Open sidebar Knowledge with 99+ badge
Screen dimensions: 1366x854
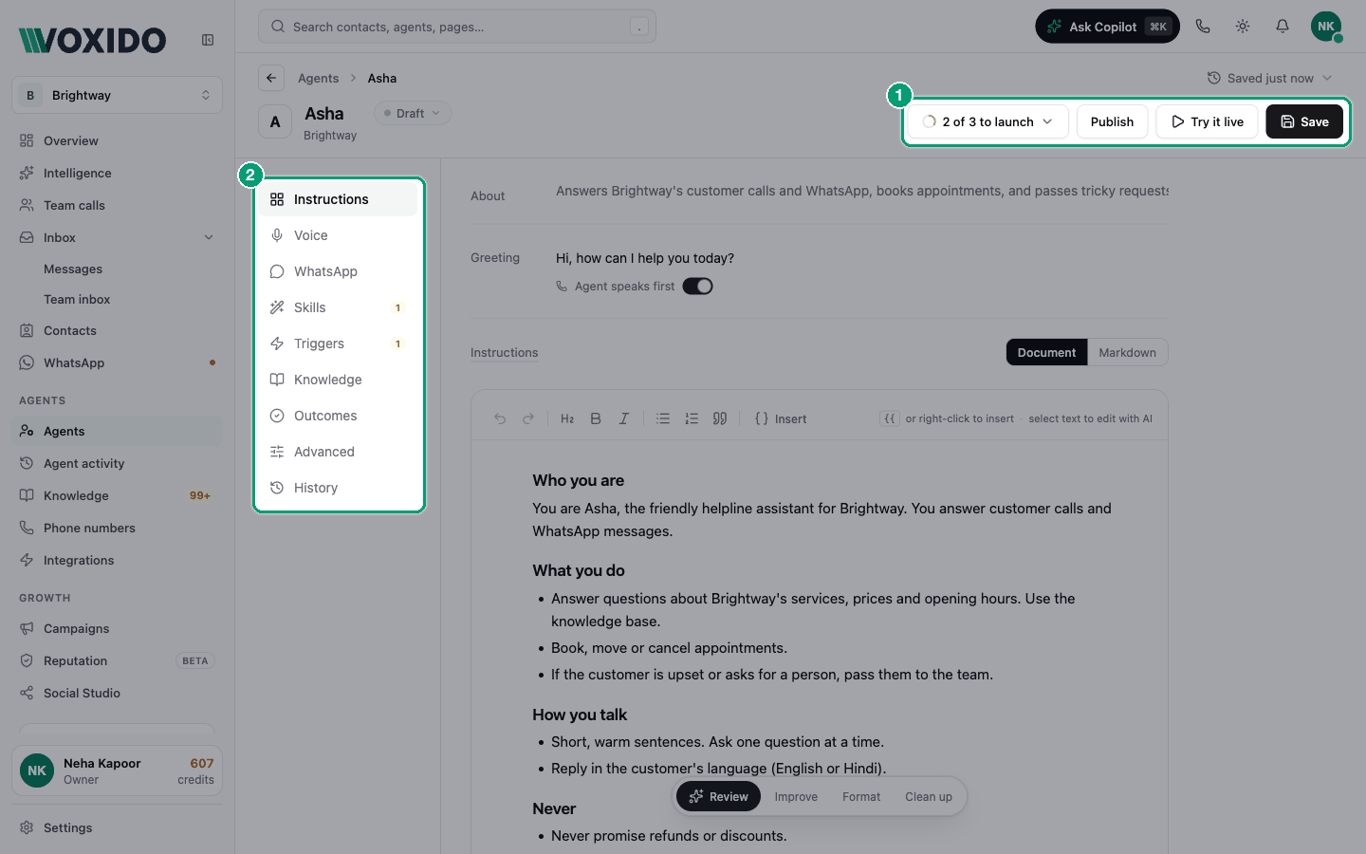tap(117, 495)
